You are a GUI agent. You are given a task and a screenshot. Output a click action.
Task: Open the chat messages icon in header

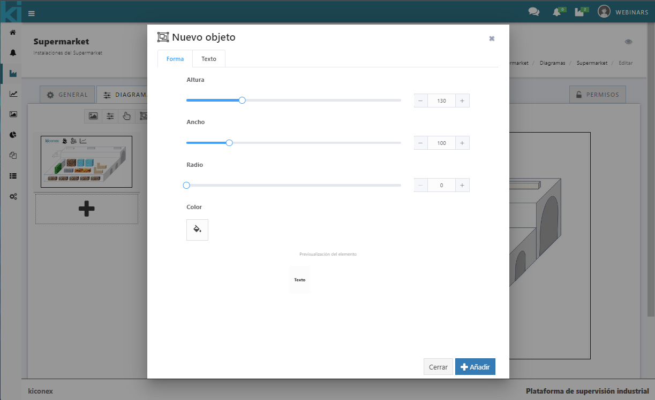533,12
